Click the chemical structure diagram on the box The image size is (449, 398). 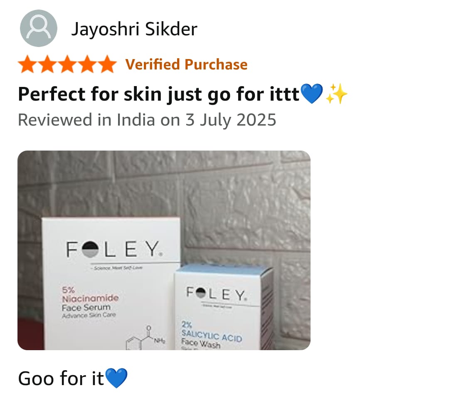146,338
